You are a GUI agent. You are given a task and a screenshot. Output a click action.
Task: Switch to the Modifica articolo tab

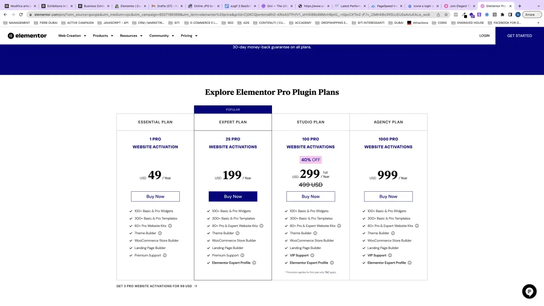pyautogui.click(x=20, y=6)
